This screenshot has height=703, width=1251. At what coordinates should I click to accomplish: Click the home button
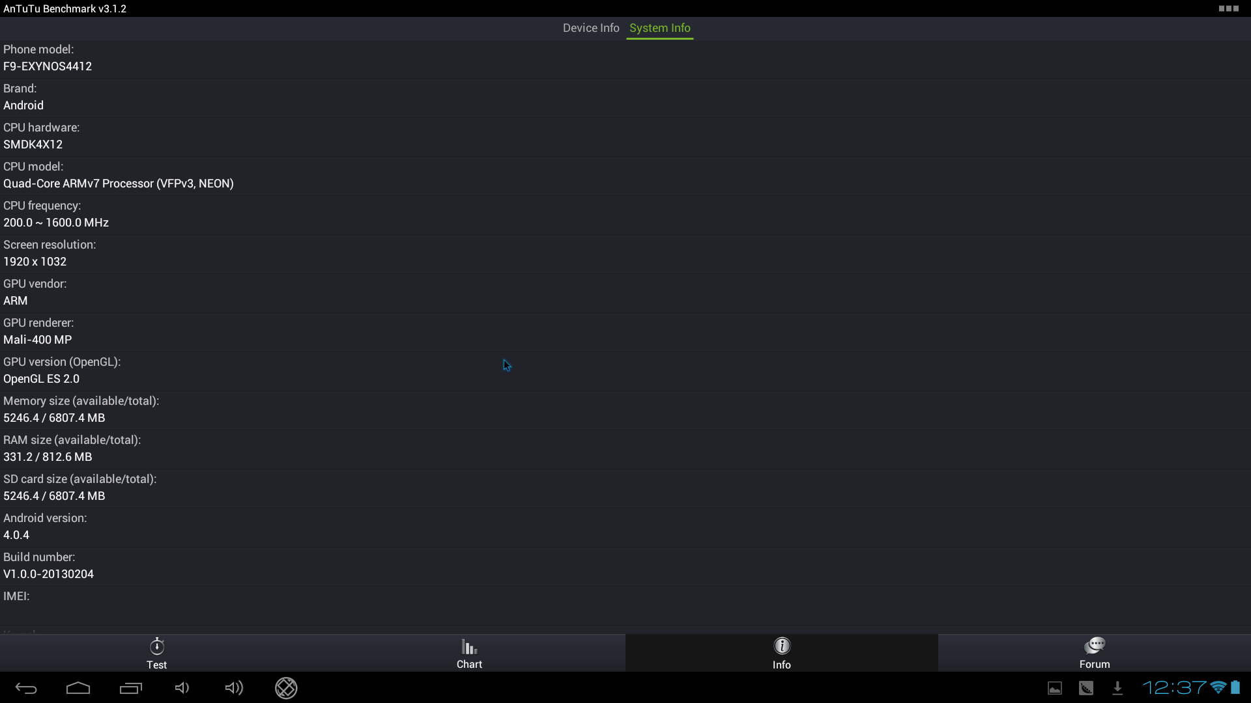tap(79, 687)
